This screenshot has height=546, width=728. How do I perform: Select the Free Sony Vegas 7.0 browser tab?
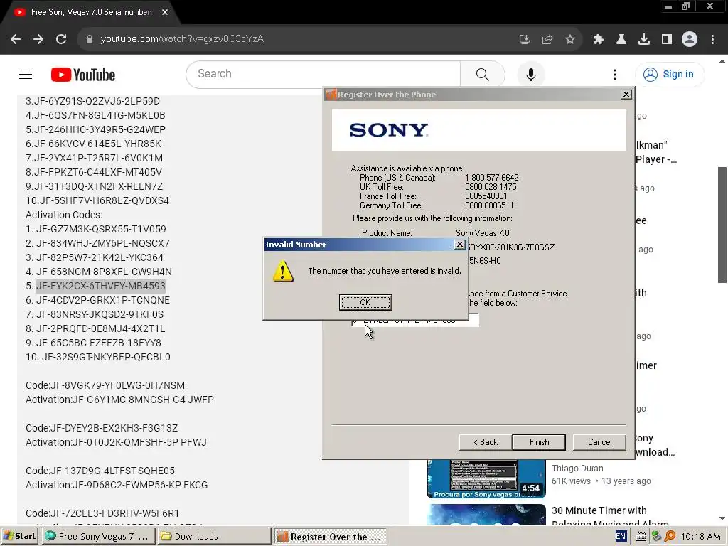point(91,12)
